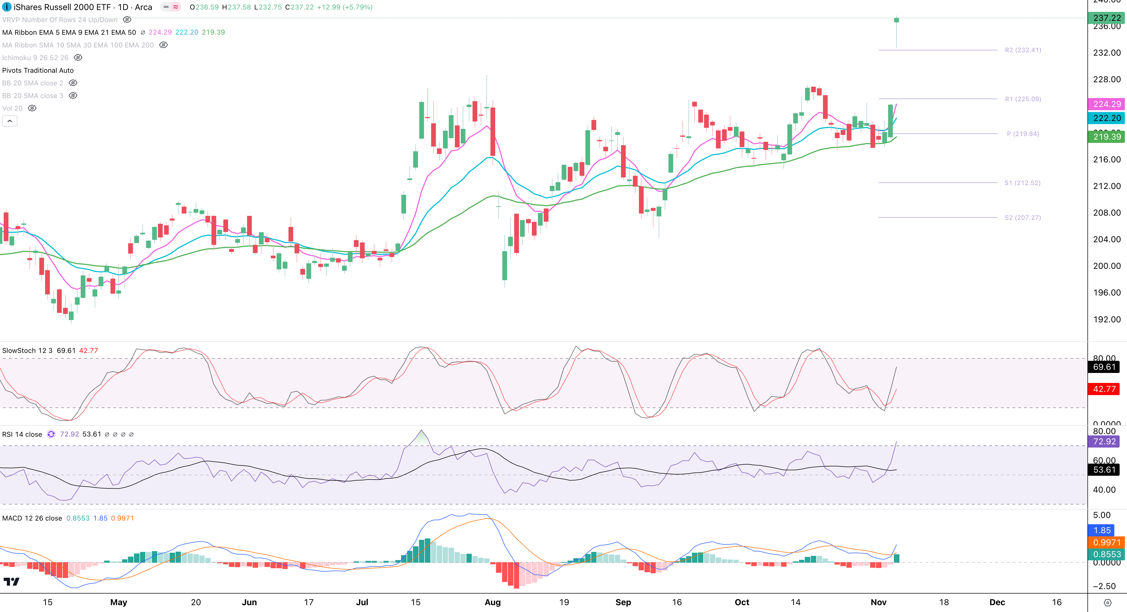Click the Sep label on time axis

[x=623, y=603]
